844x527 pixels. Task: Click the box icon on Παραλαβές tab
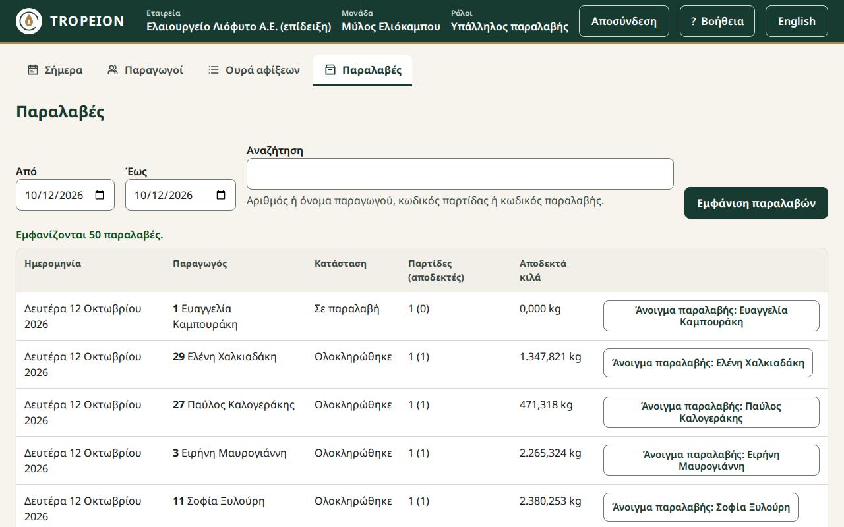tap(330, 70)
